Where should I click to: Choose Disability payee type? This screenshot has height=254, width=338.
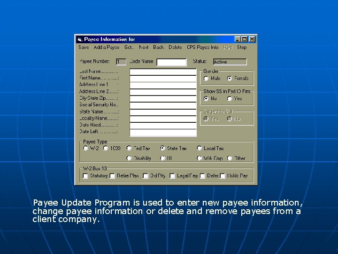(x=129, y=158)
